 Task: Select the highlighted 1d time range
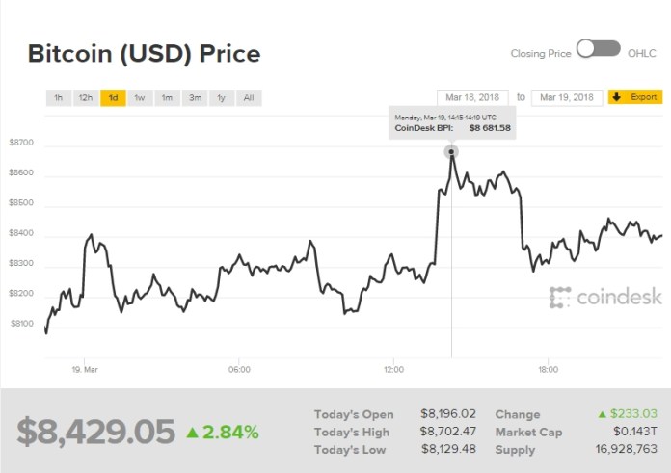point(113,97)
